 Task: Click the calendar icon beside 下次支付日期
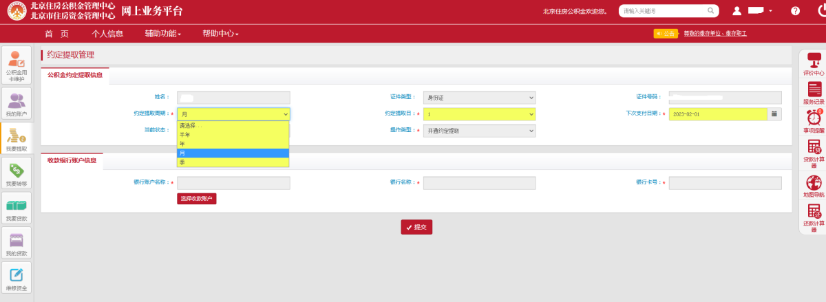[774, 114]
